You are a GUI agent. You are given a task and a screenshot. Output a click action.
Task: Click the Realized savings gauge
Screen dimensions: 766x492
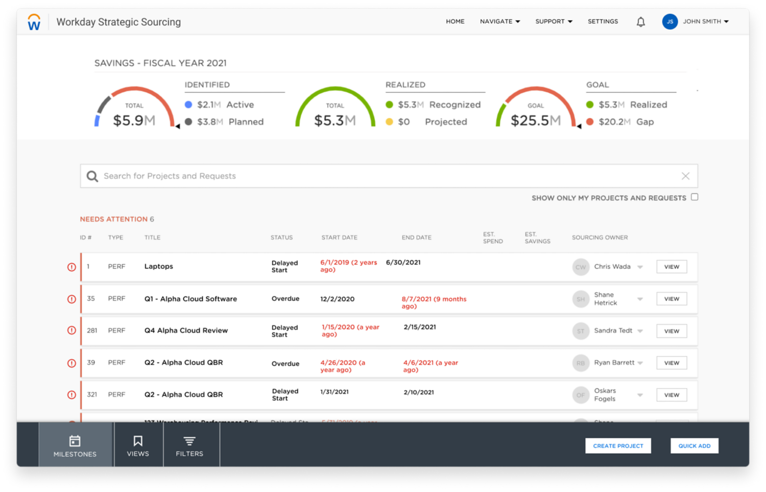click(x=334, y=110)
